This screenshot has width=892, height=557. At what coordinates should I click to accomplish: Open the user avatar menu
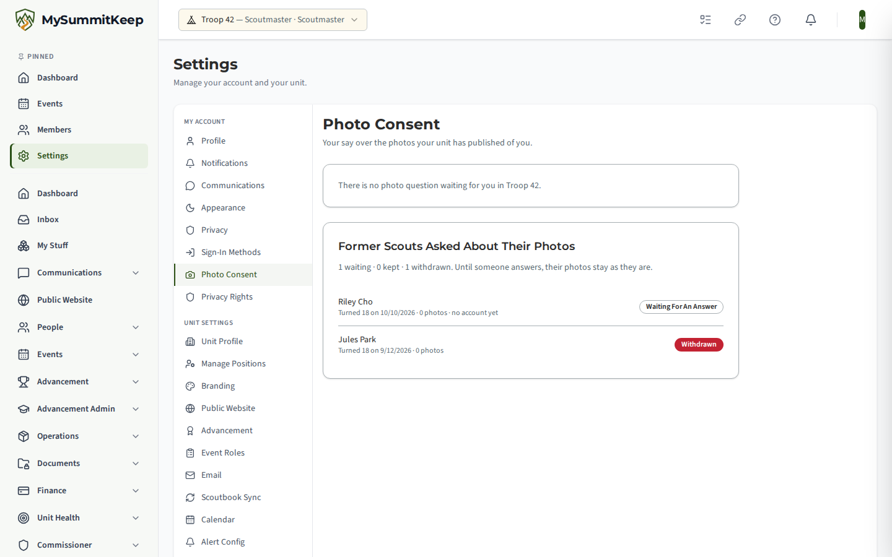pos(862,20)
